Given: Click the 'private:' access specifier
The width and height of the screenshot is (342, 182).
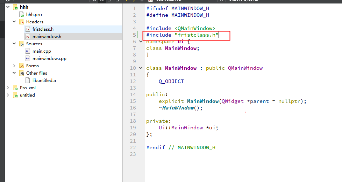Looking at the screenshot, I should [x=158, y=121].
